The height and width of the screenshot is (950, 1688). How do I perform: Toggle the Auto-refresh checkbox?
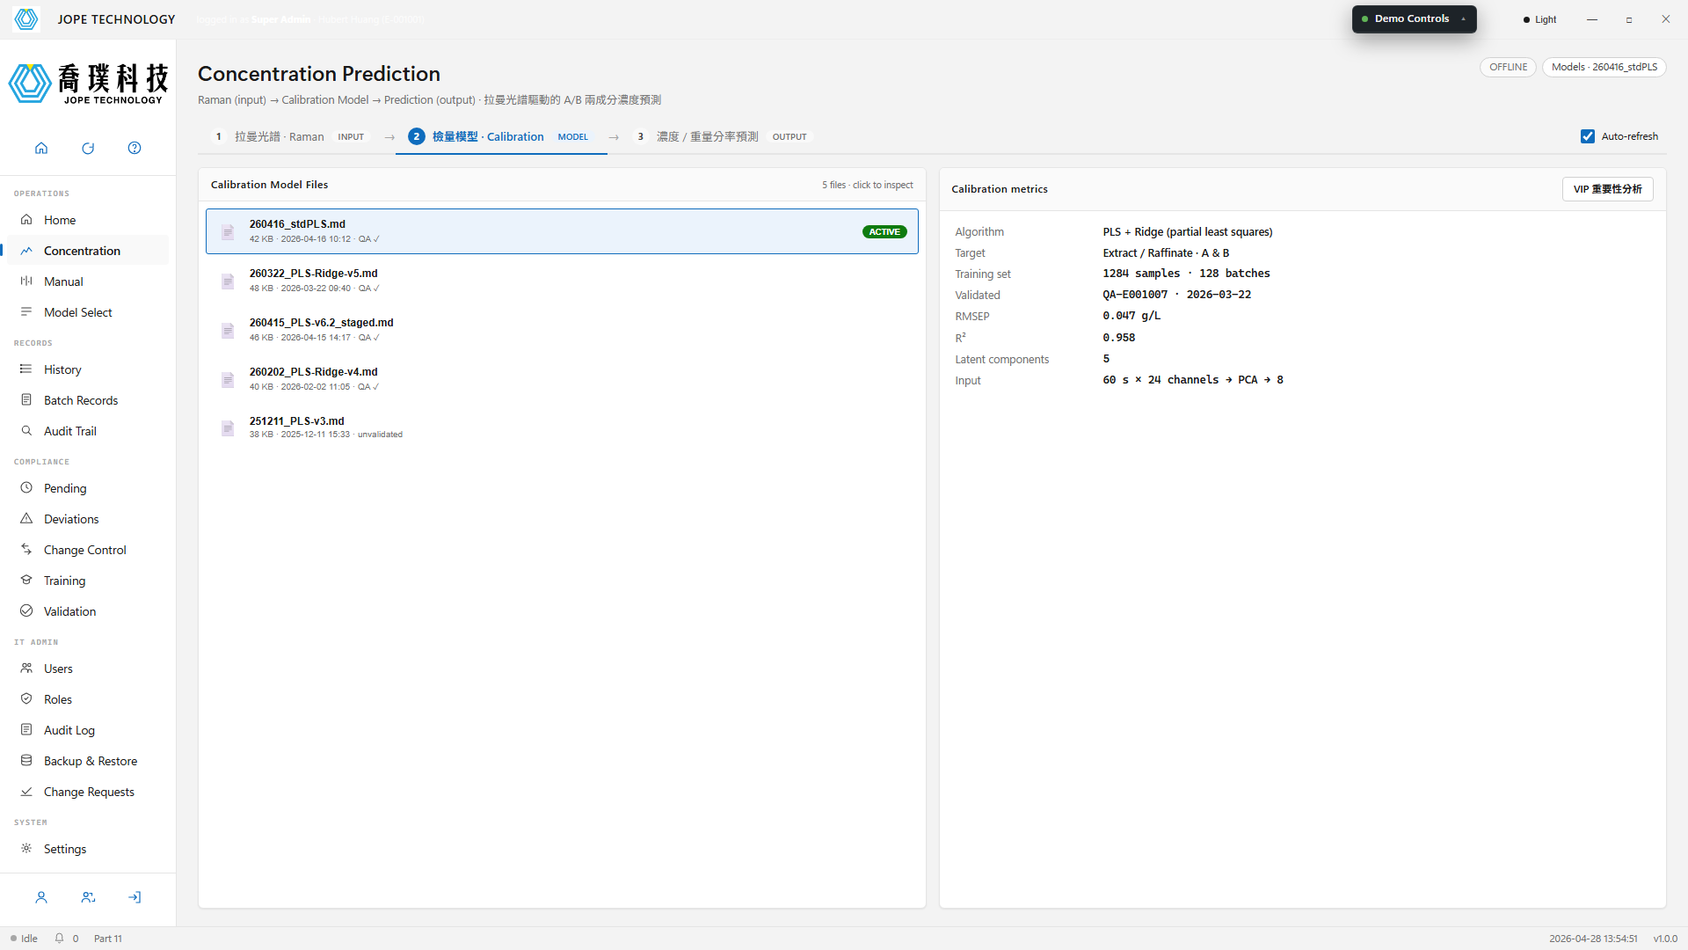coord(1588,136)
